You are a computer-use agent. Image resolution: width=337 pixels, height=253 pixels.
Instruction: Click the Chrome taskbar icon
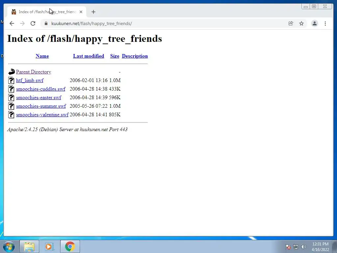70,246
